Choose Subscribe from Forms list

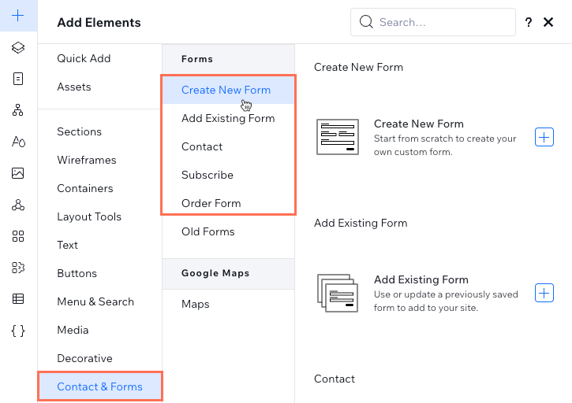coord(207,175)
